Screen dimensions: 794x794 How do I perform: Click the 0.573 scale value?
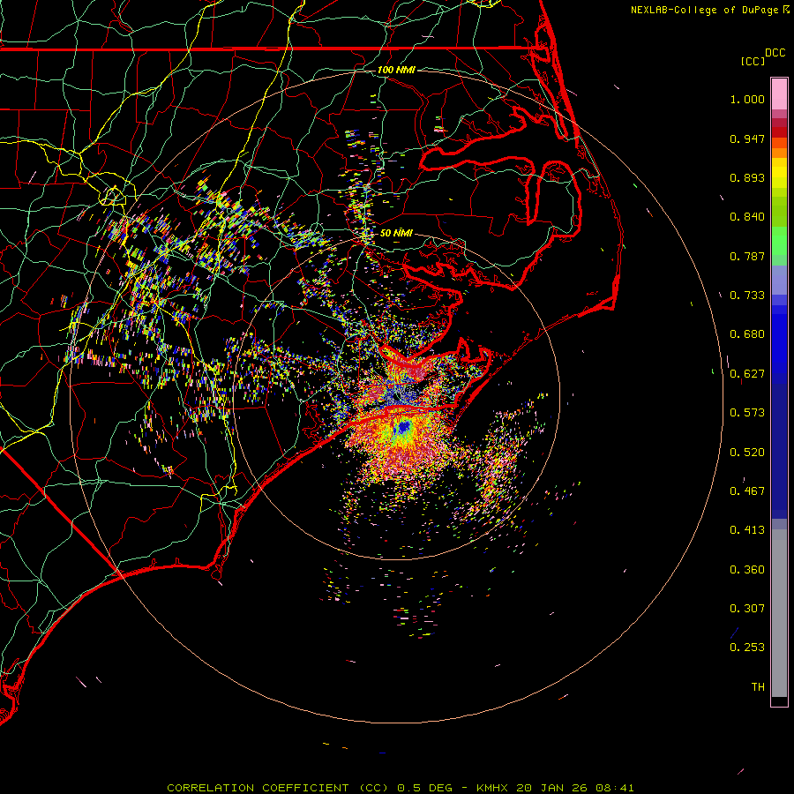(x=747, y=413)
